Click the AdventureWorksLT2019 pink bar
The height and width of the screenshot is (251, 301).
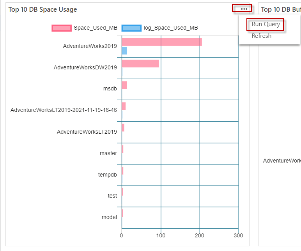click(123, 127)
